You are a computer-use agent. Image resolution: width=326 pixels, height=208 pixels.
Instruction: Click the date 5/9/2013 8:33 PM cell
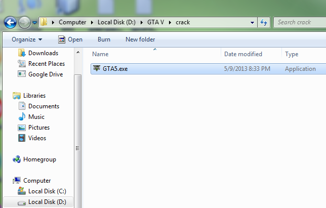pyautogui.click(x=247, y=69)
